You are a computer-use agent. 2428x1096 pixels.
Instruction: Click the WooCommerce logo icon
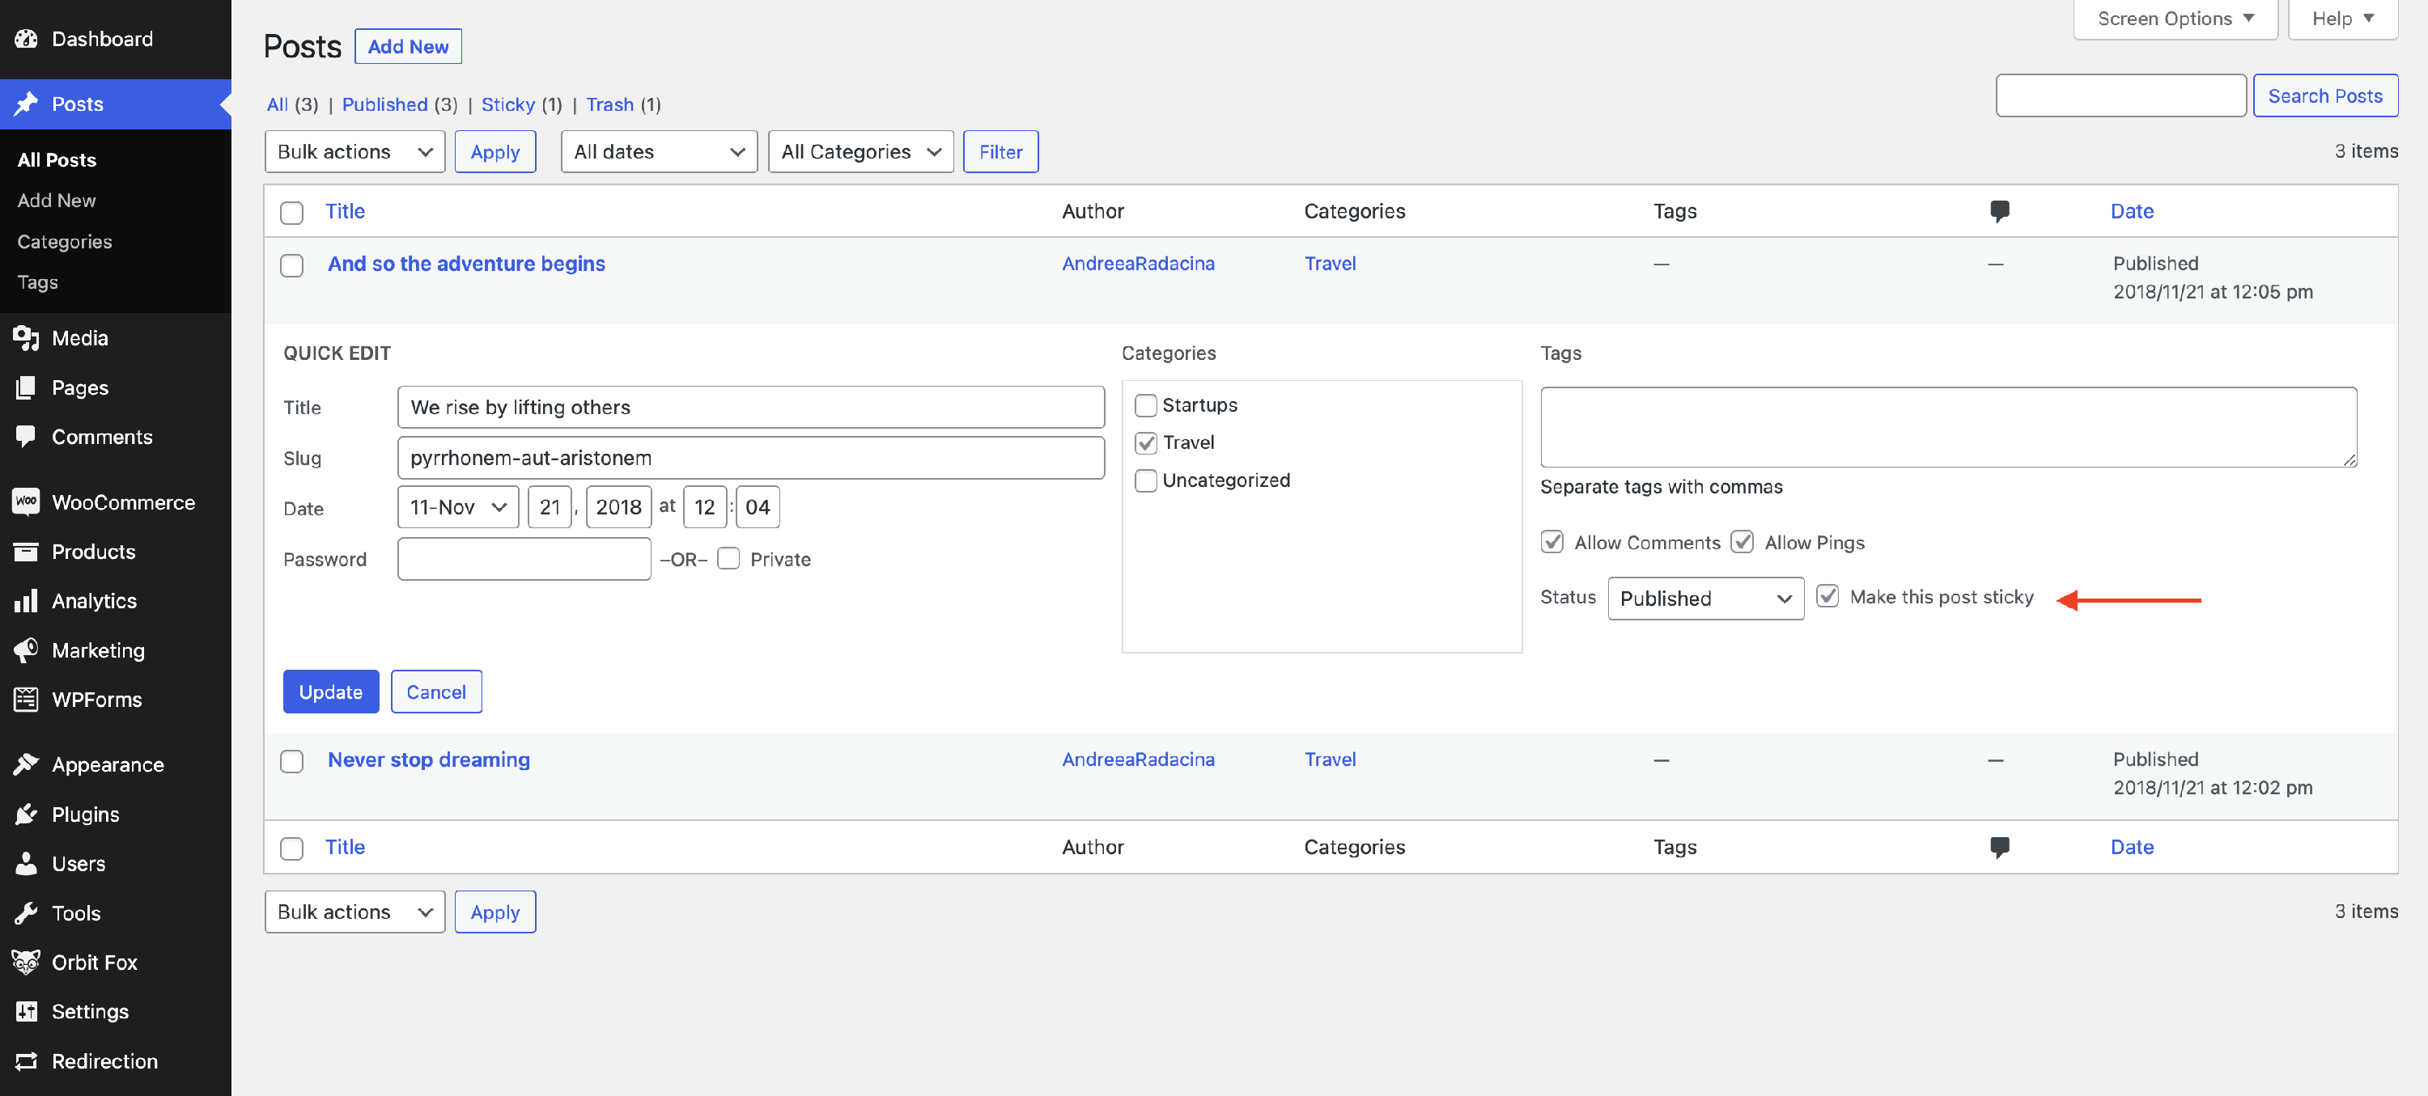(27, 502)
